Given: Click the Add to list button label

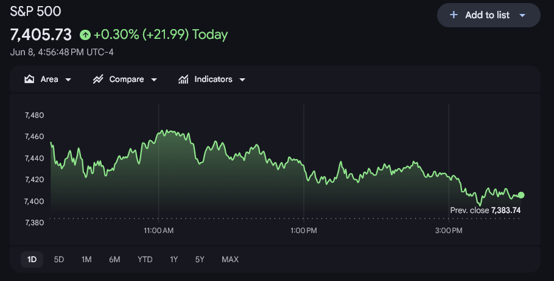Looking at the screenshot, I should point(487,15).
